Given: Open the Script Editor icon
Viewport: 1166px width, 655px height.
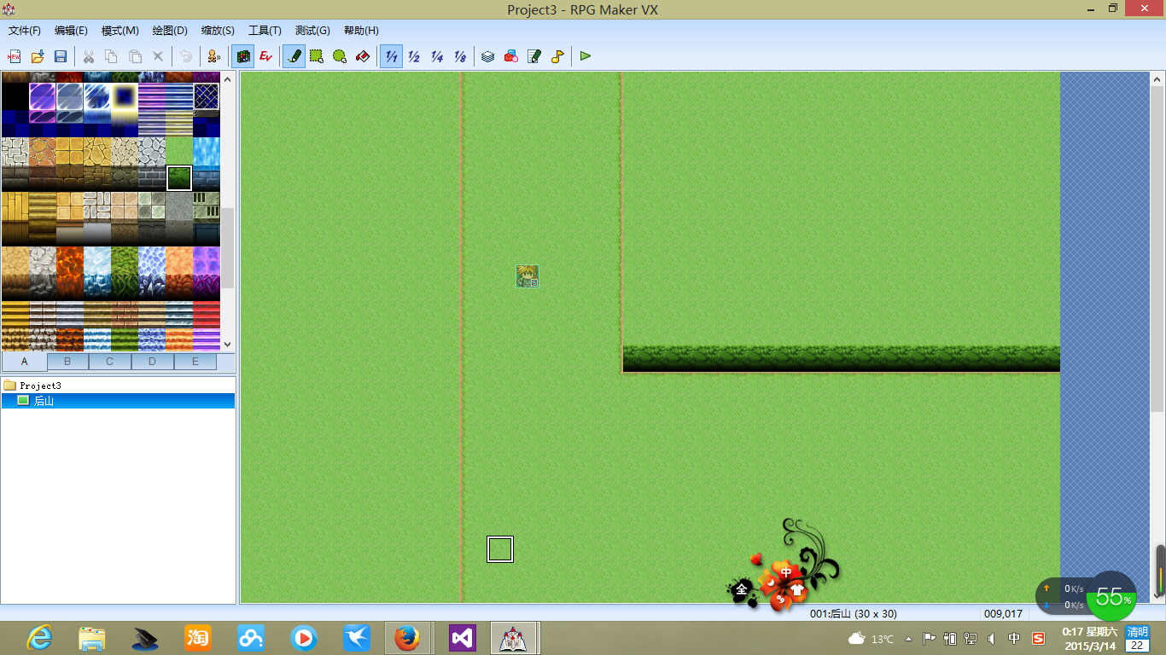Looking at the screenshot, I should 534,56.
